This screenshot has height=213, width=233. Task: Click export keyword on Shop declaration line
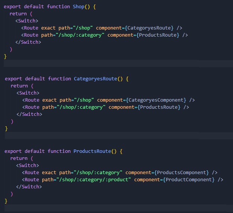[x=12, y=7]
